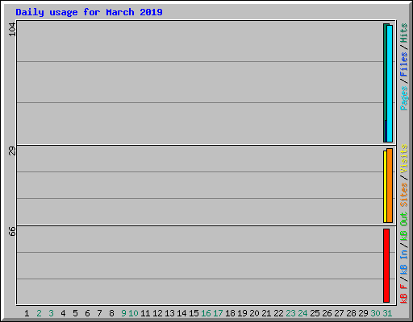Click day 31 on the x-axis
This screenshot has width=413, height=322.
click(387, 313)
